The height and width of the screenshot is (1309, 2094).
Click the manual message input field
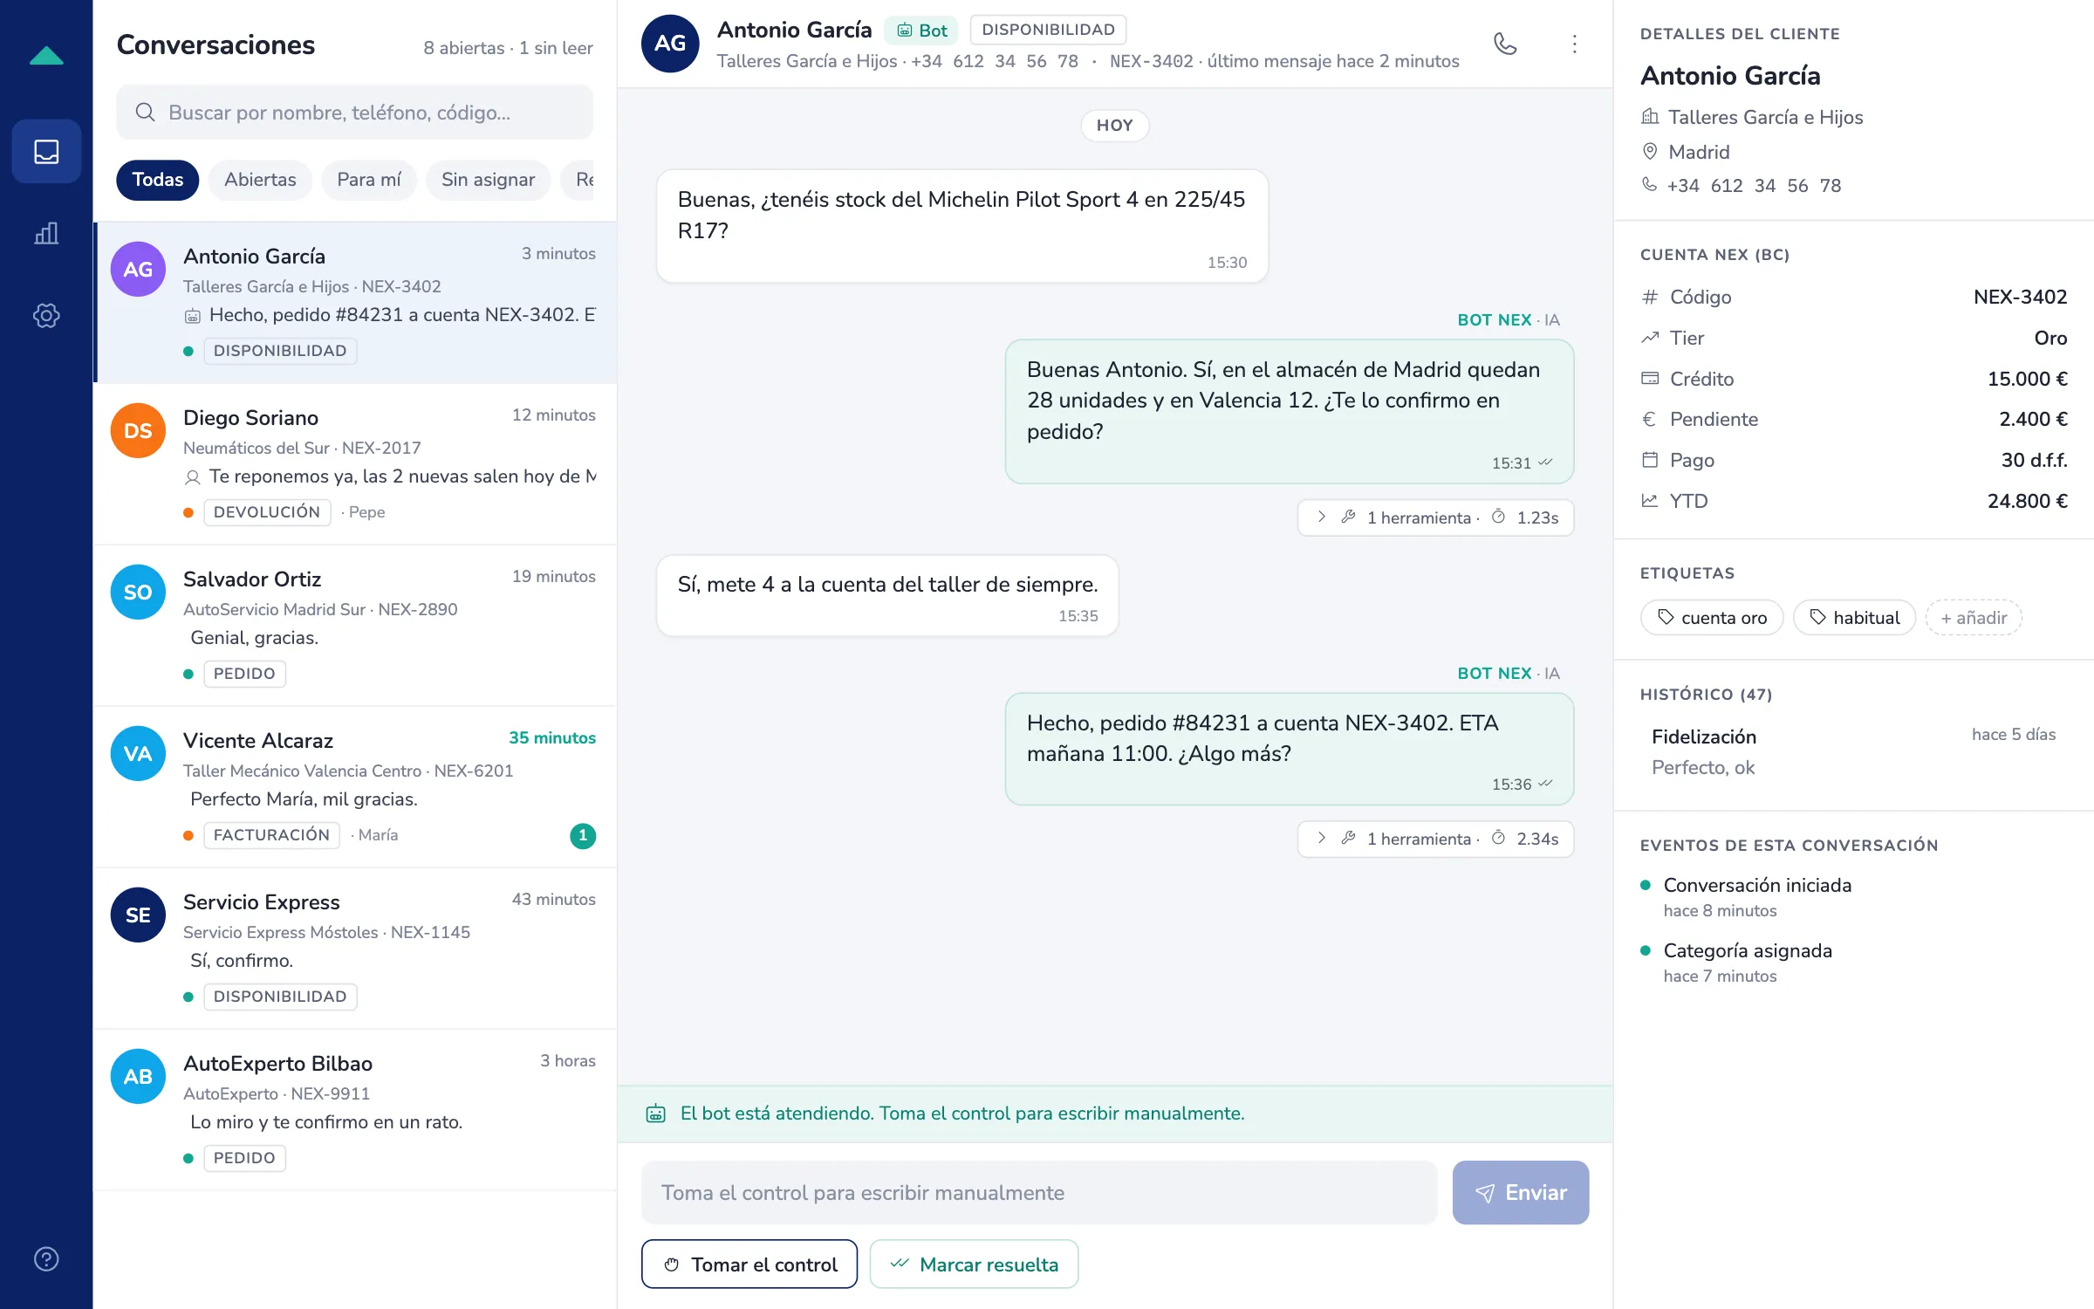(x=1038, y=1192)
